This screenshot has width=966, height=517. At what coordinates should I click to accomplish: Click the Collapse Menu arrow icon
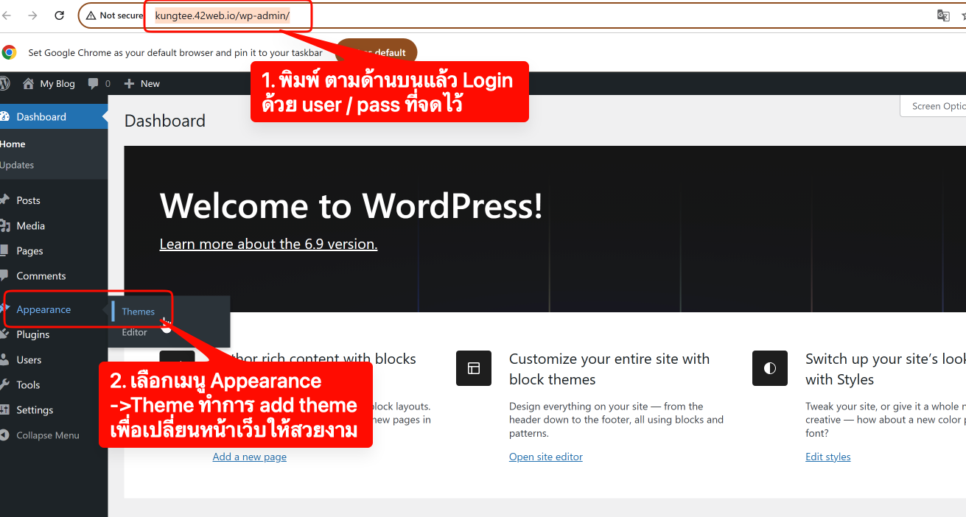click(x=5, y=435)
